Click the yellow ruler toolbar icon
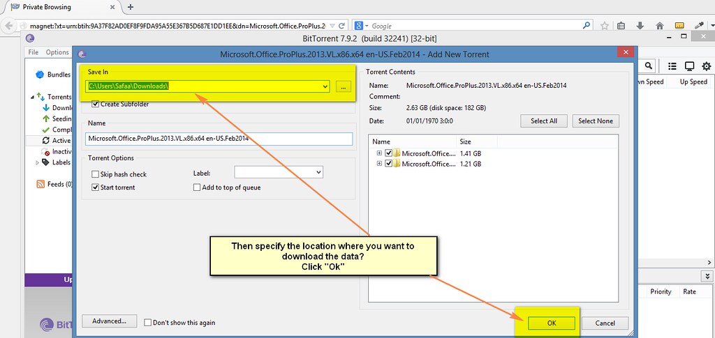 (x=679, y=26)
